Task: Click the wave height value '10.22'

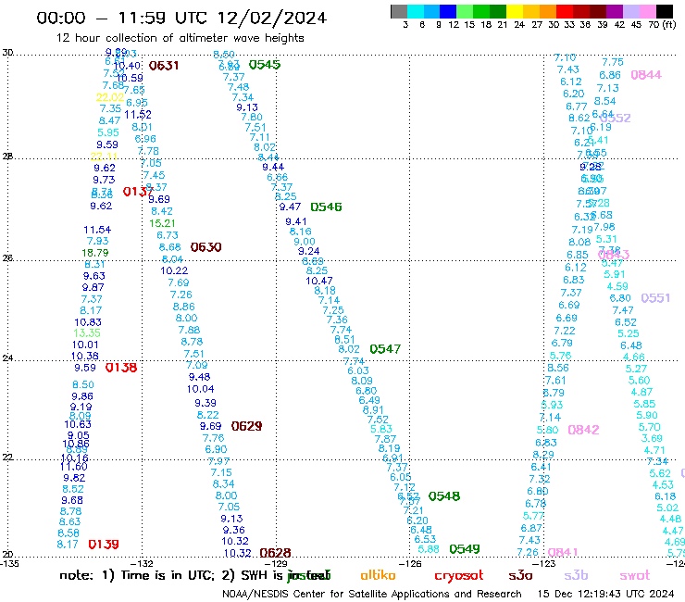Action: point(174,271)
